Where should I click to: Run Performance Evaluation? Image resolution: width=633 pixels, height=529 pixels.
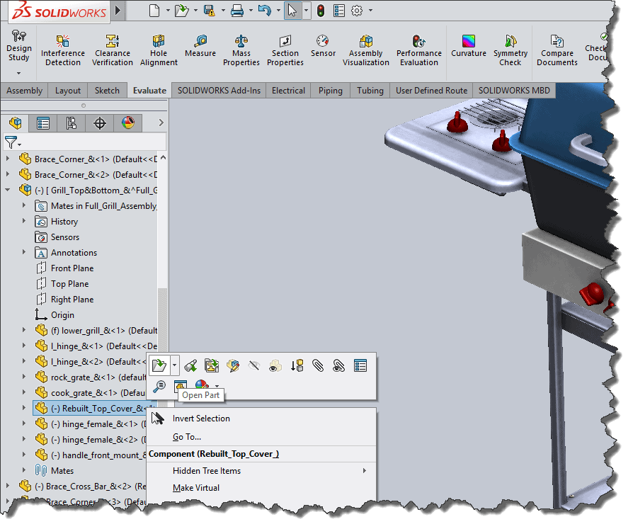tap(419, 50)
